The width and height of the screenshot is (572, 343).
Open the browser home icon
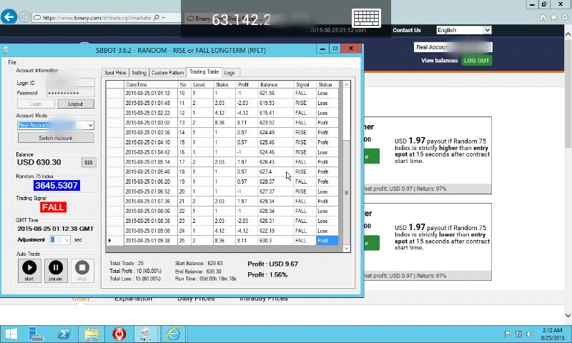(x=543, y=17)
